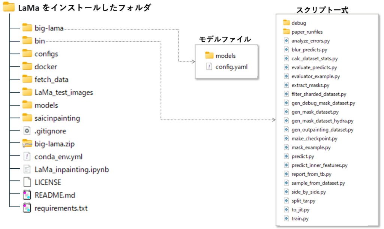Click the big-lama folder icon
The image size is (384, 229).
pyautogui.click(x=27, y=28)
